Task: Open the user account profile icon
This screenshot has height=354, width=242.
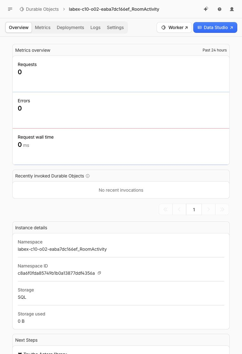Action: [232, 9]
